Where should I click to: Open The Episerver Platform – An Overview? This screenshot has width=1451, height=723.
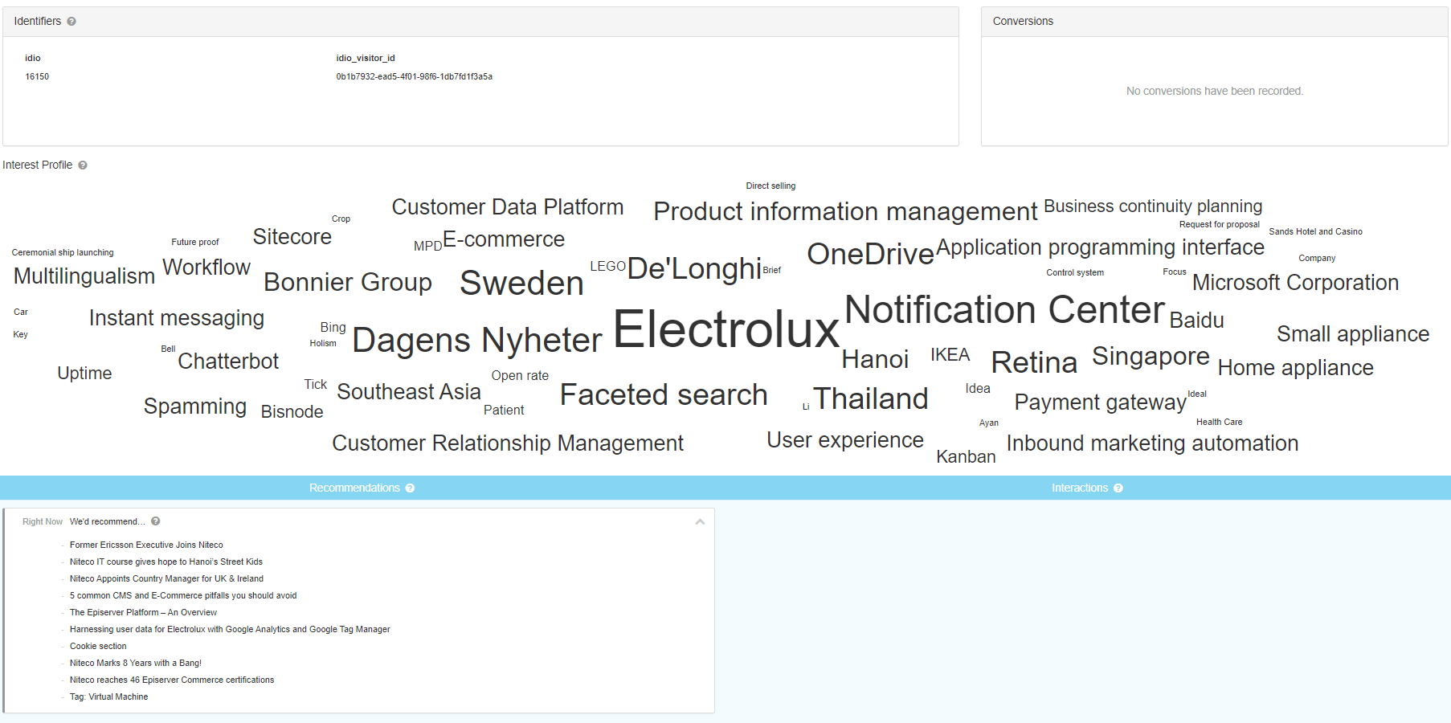143,612
